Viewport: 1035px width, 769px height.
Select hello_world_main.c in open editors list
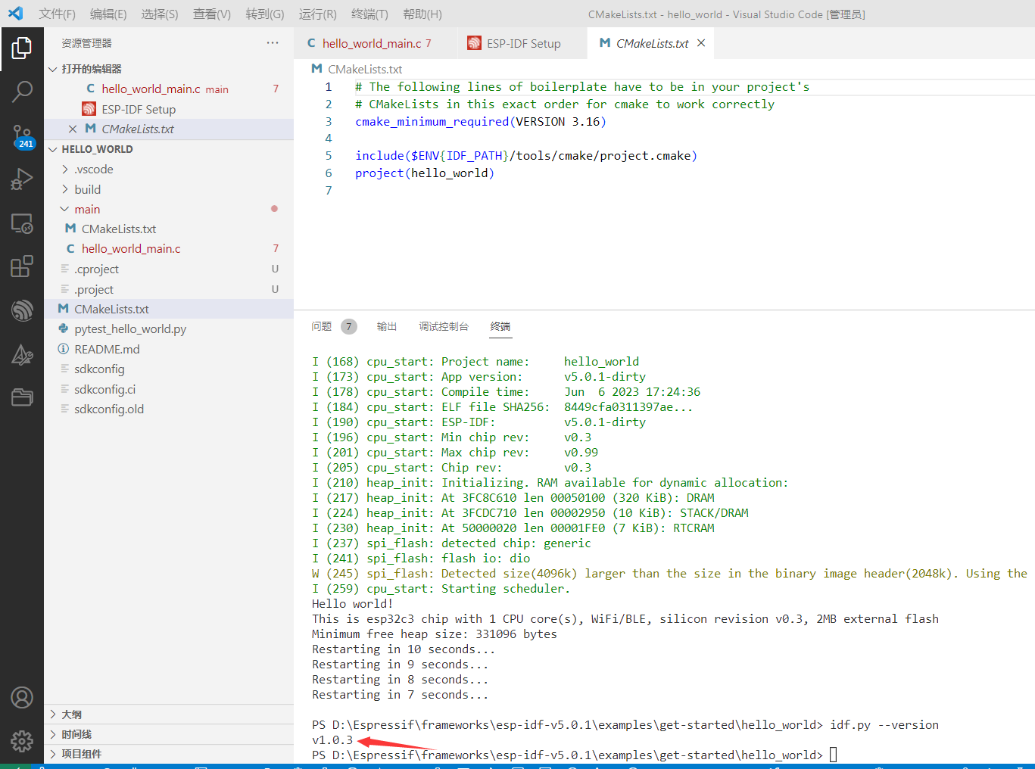point(169,89)
